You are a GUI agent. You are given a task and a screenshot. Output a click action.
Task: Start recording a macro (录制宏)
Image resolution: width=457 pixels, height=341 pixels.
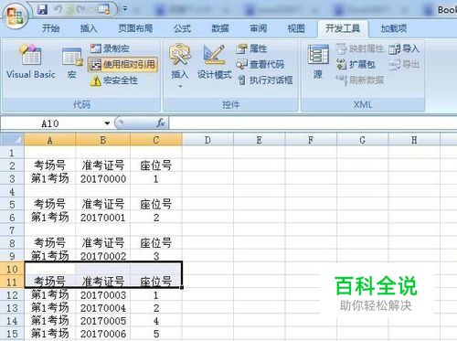click(x=110, y=48)
